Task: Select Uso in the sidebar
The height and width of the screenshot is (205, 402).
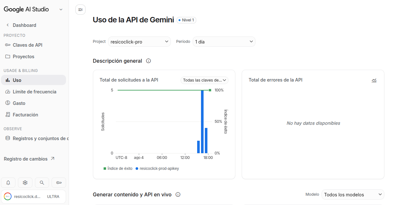Action: (33, 80)
